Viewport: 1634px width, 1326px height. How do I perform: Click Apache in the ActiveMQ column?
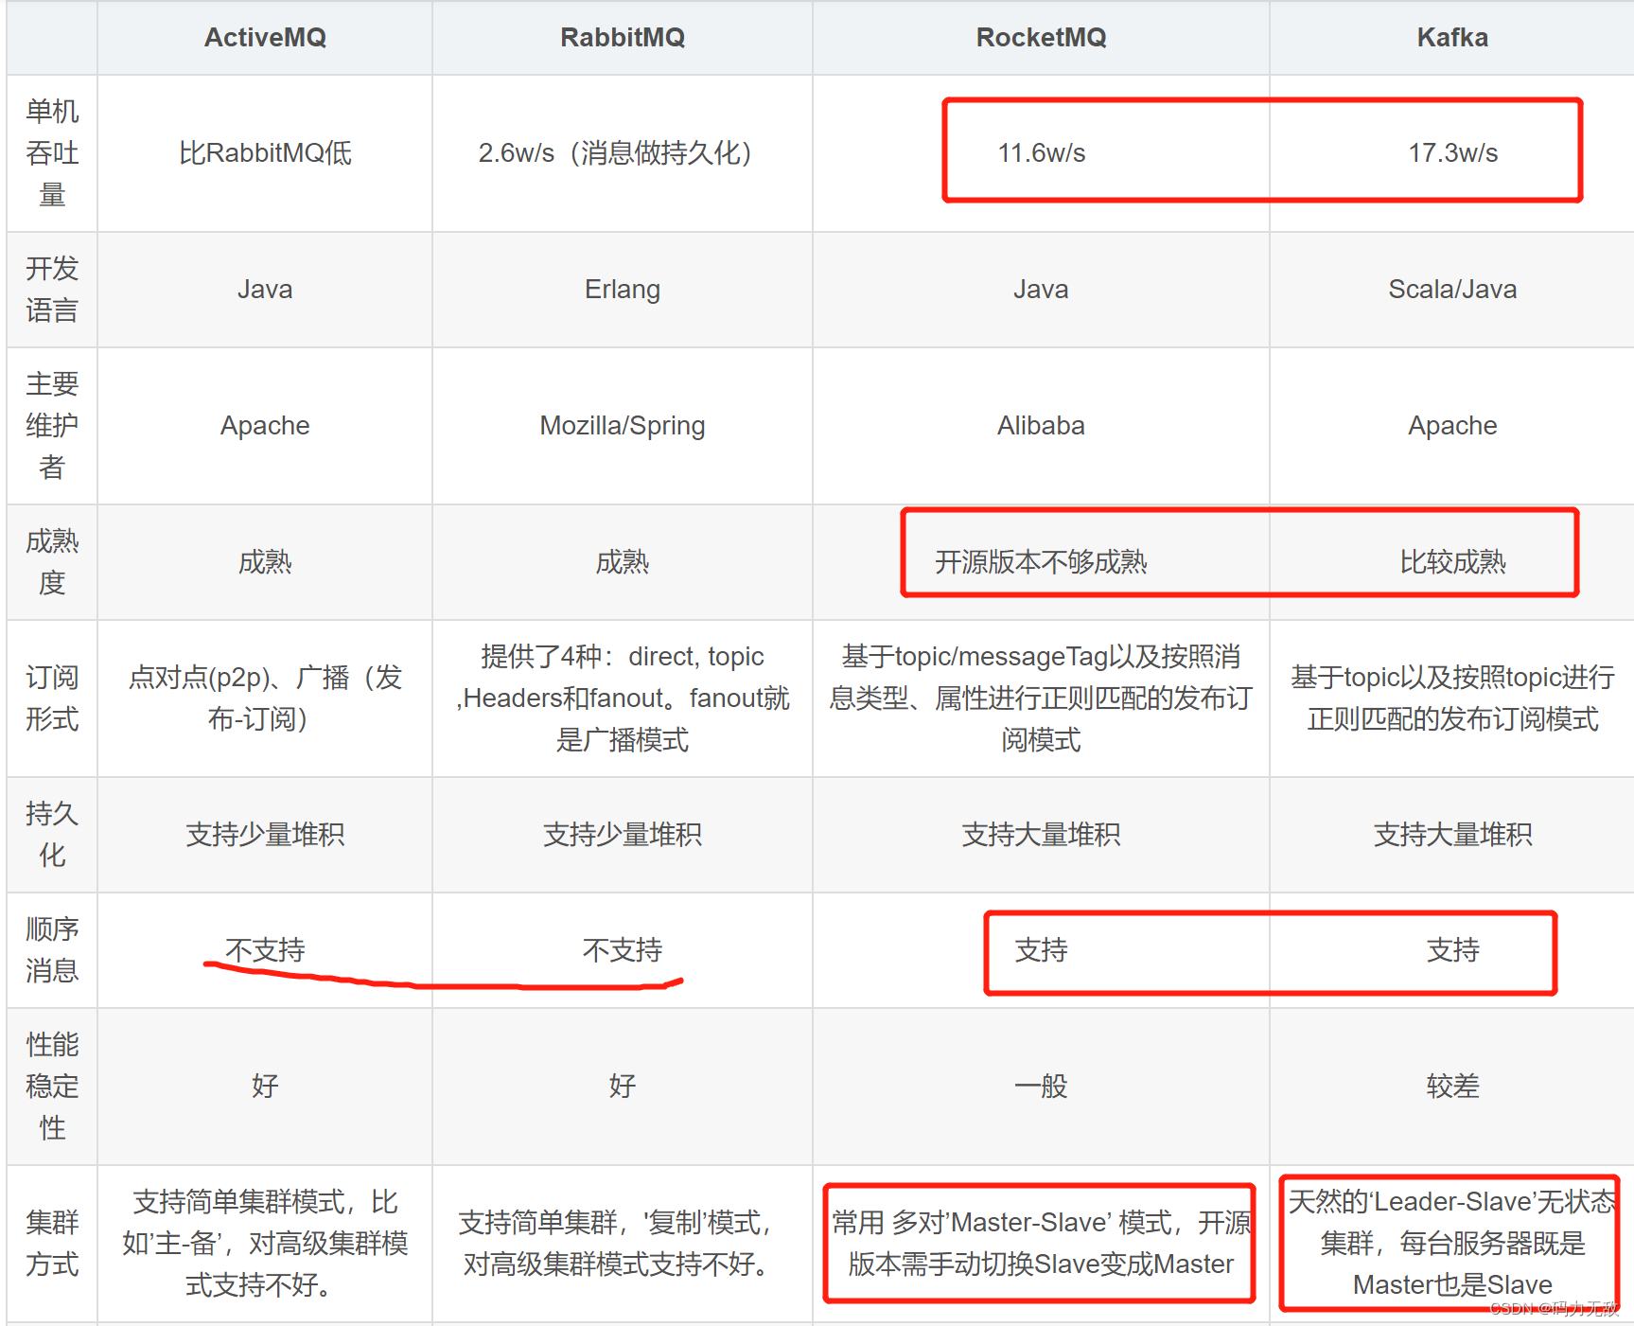pos(265,426)
